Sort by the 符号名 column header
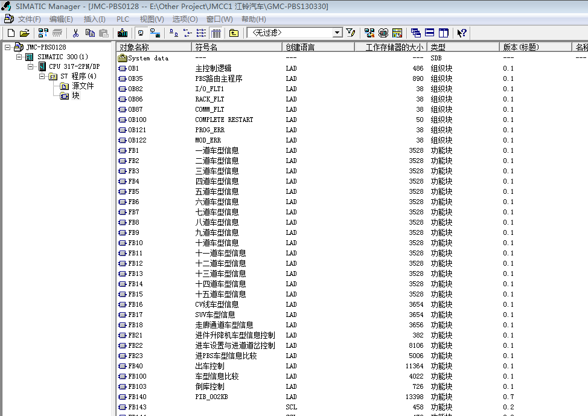The image size is (588, 416). 237,47
